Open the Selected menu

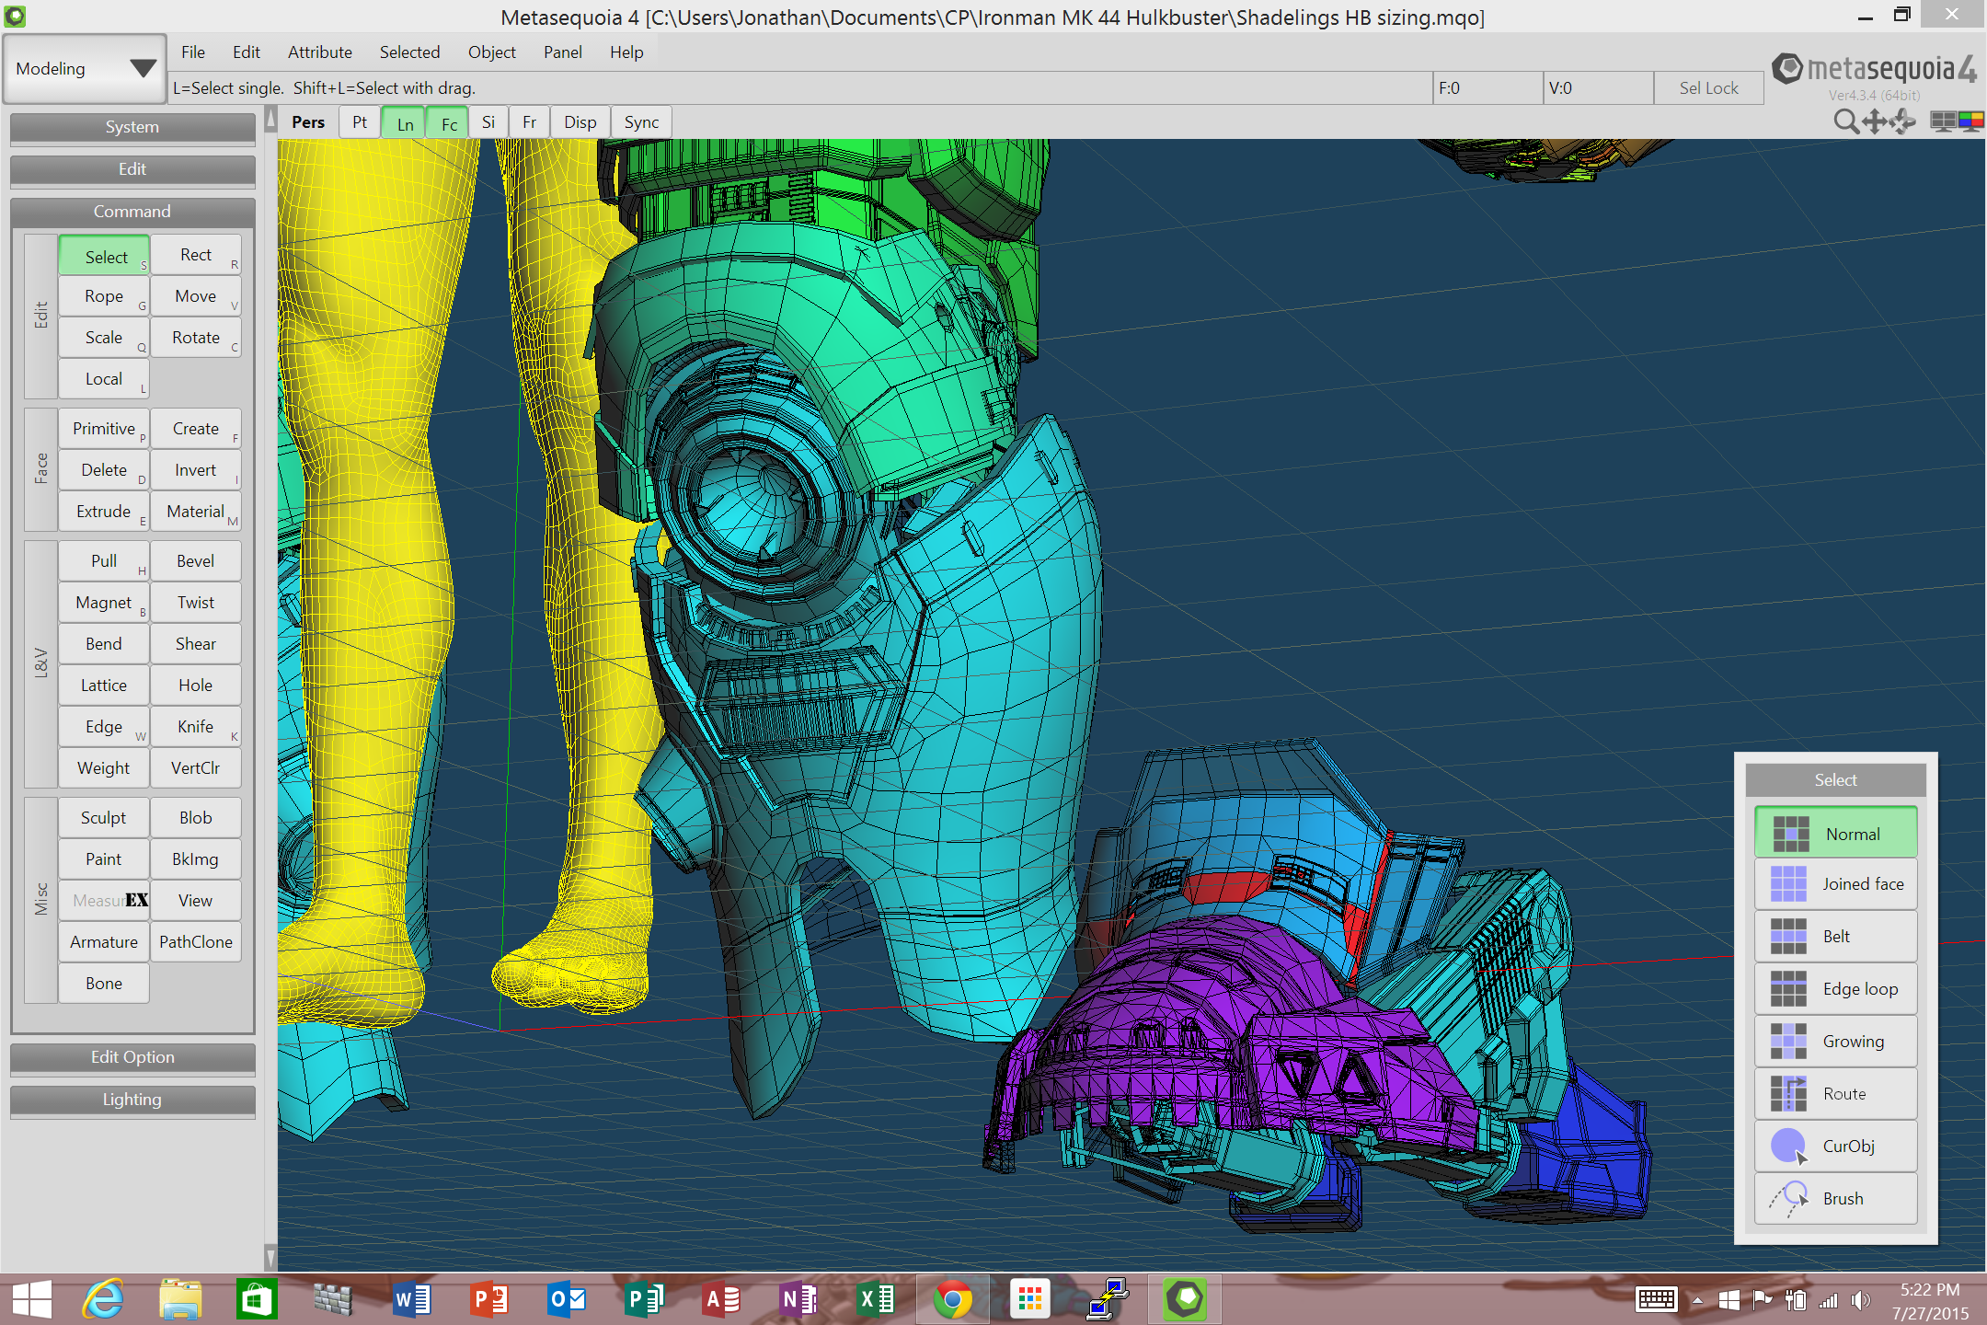[x=409, y=52]
